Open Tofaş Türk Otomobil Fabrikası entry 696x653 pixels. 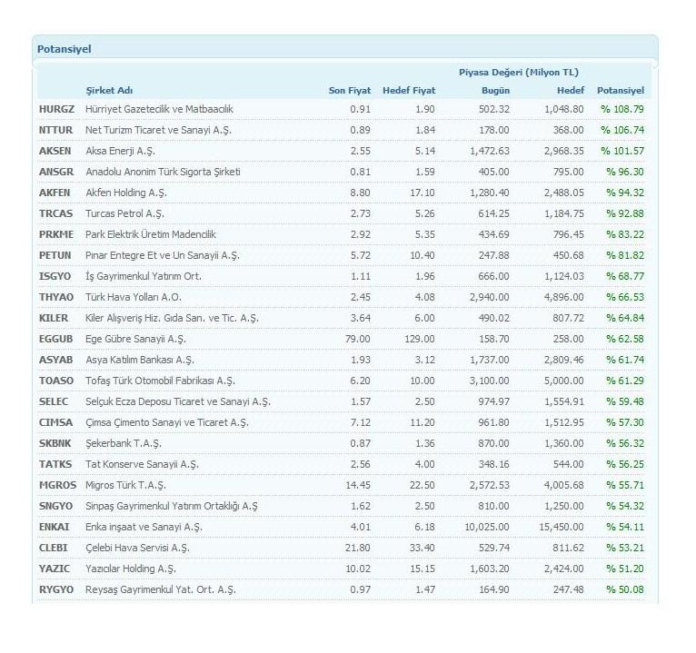tap(160, 381)
